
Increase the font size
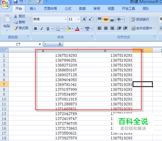tap(84, 19)
